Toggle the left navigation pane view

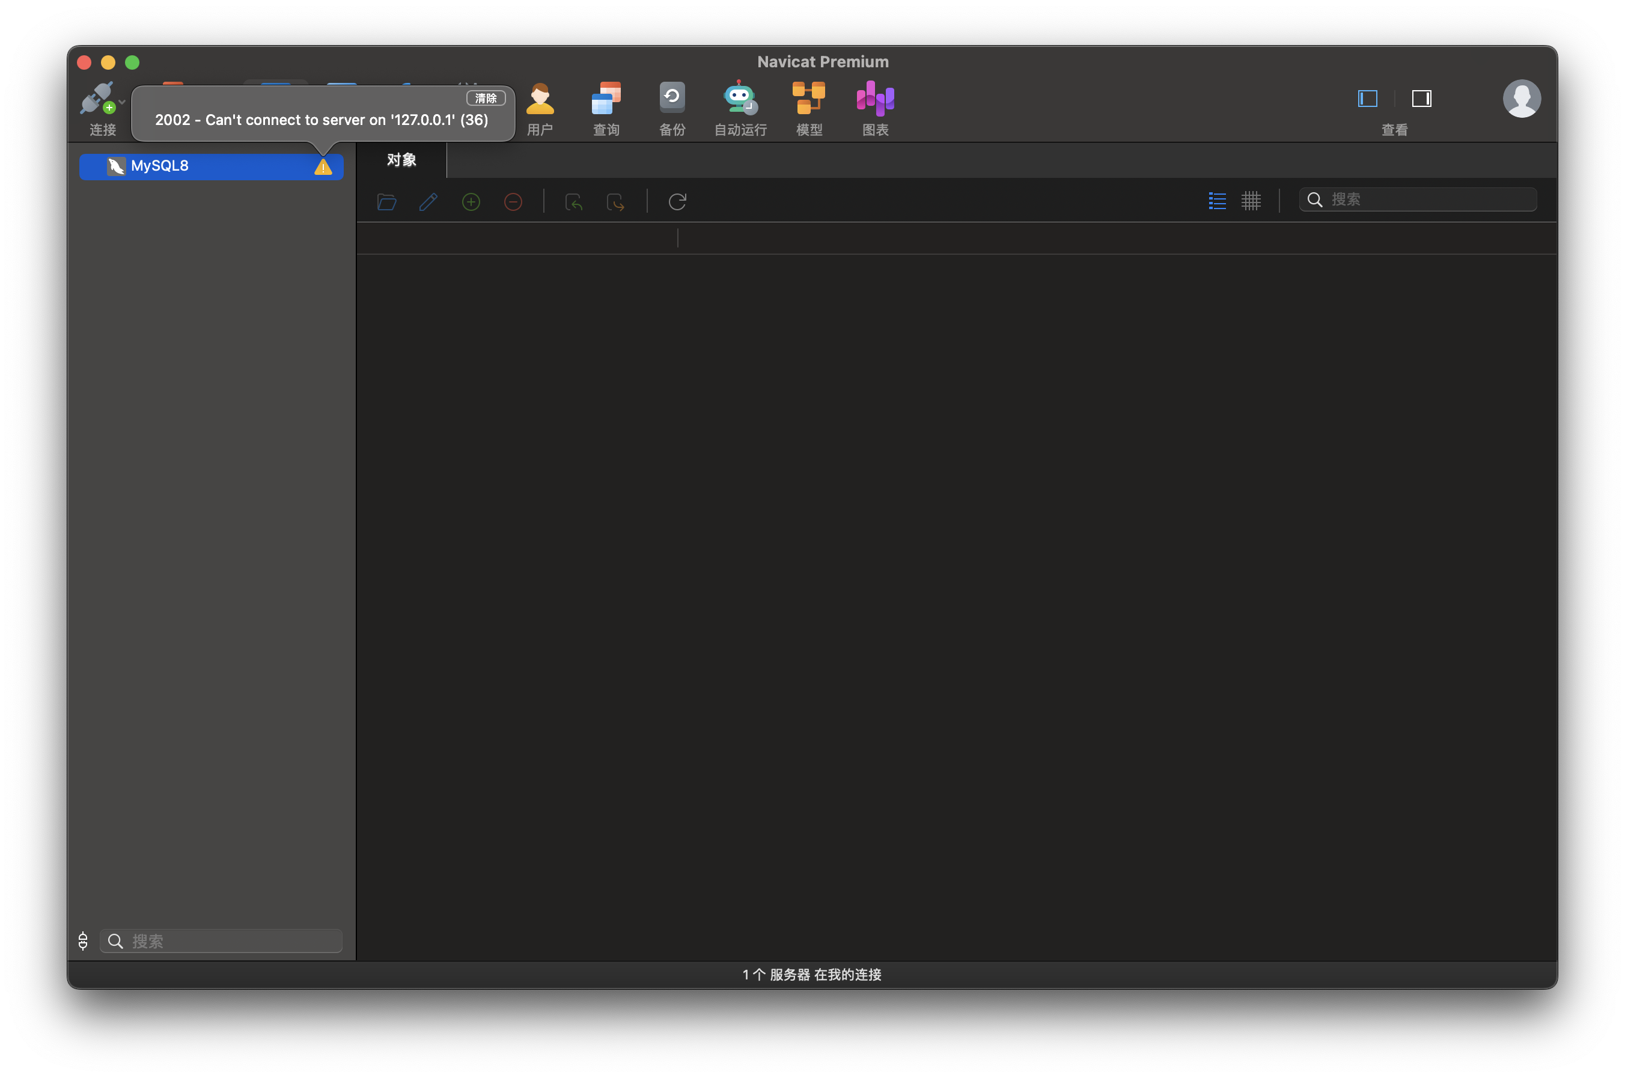click(x=1367, y=99)
